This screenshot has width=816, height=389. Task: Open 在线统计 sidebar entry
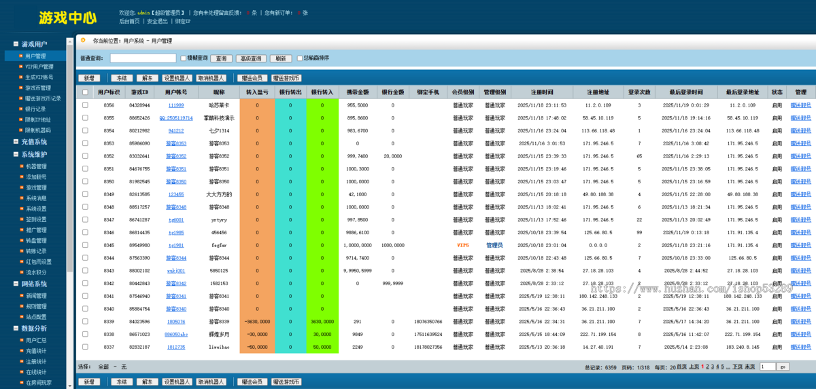[x=35, y=372]
